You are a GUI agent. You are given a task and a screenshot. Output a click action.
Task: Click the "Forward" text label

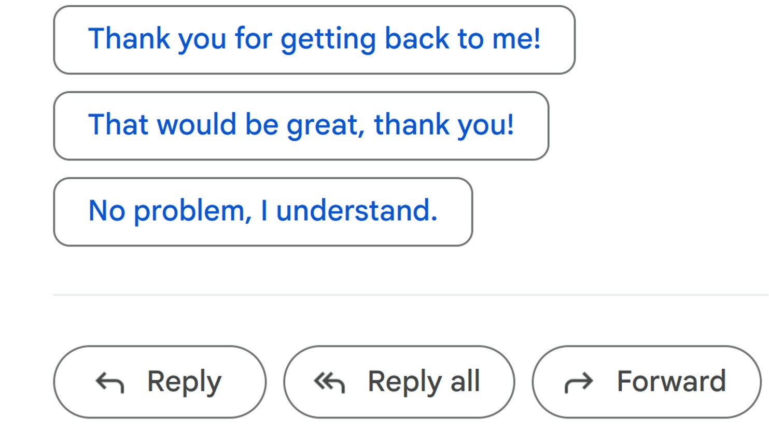(671, 382)
